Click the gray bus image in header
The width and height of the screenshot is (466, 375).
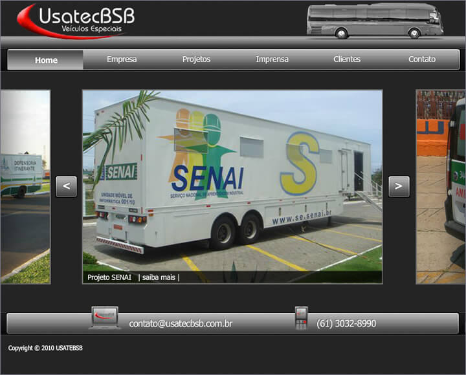click(x=375, y=21)
